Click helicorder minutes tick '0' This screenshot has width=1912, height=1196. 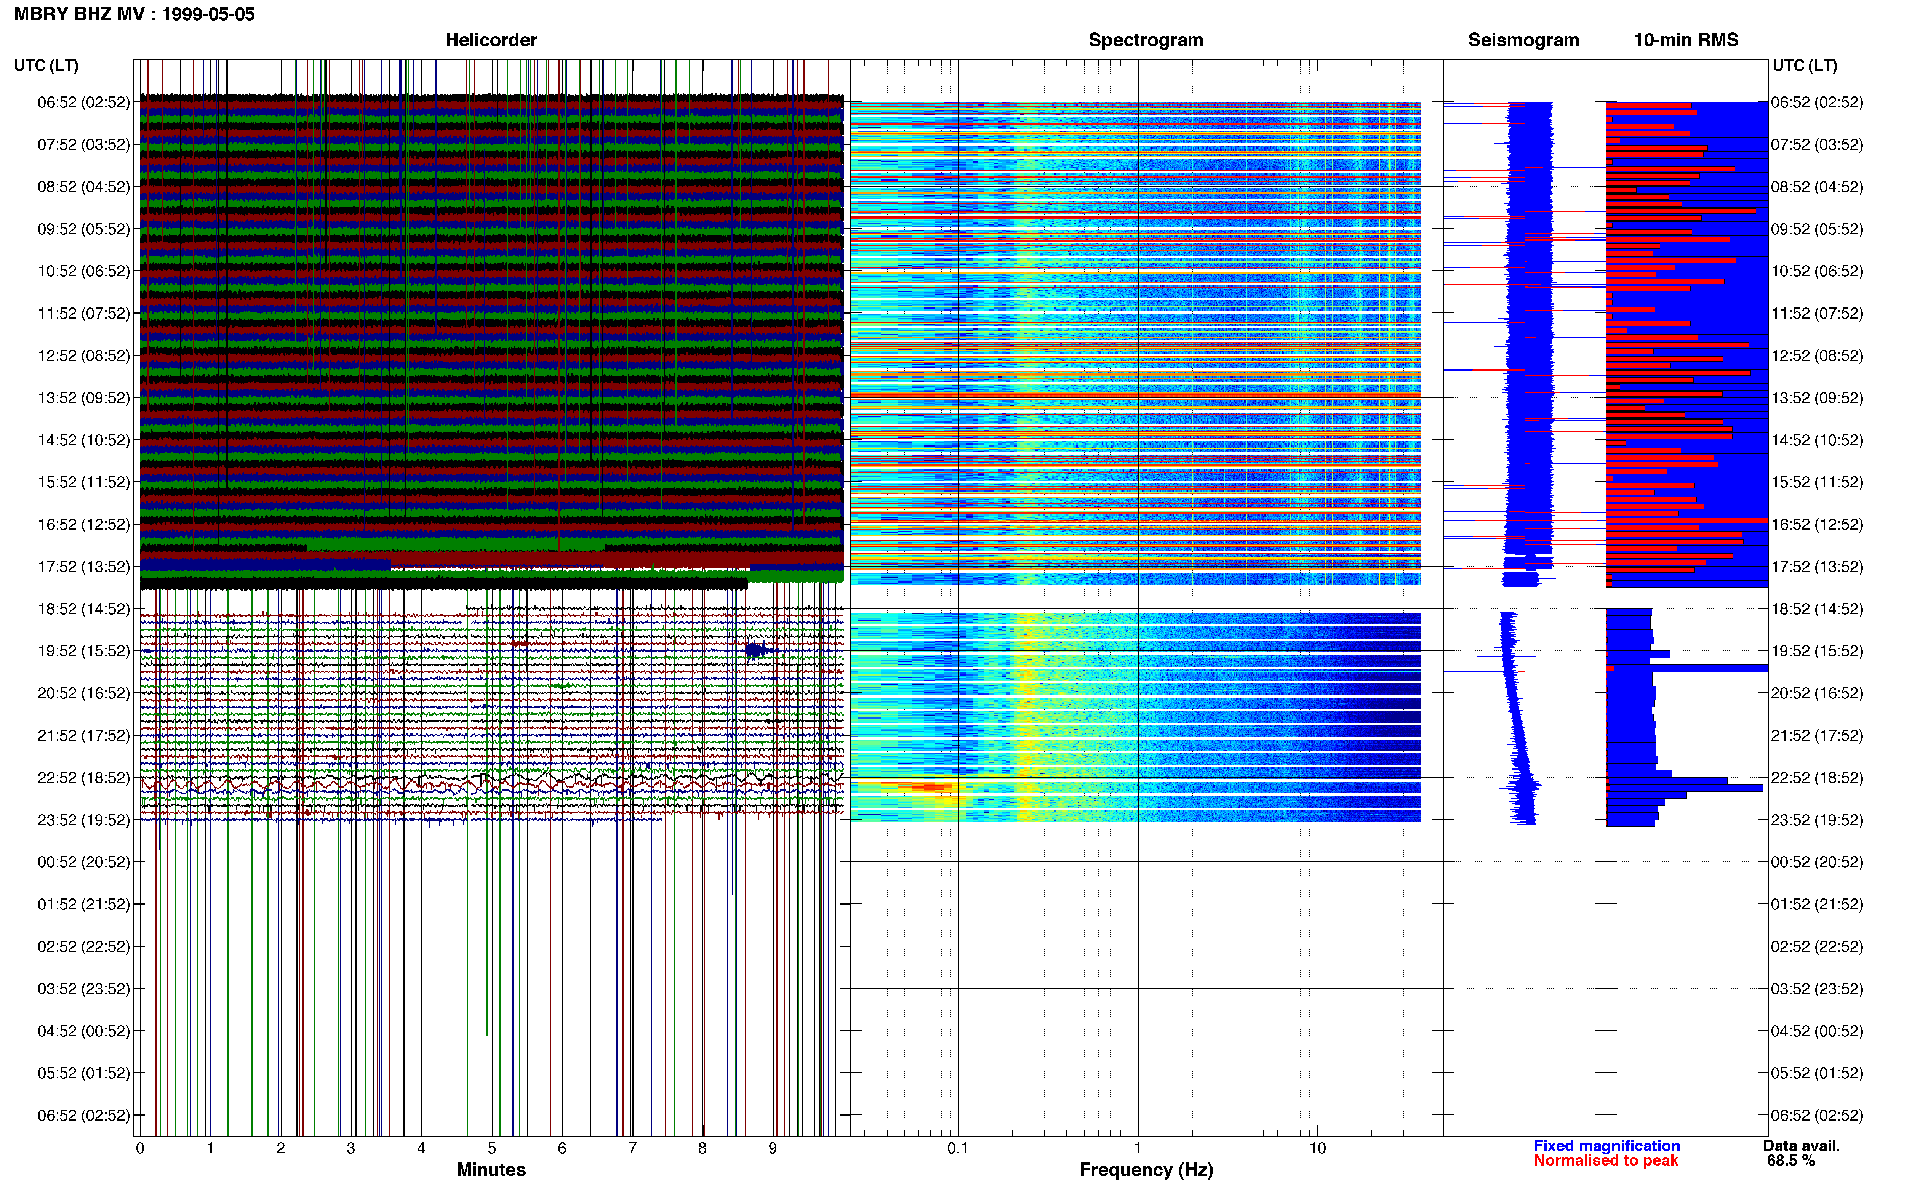(140, 1148)
